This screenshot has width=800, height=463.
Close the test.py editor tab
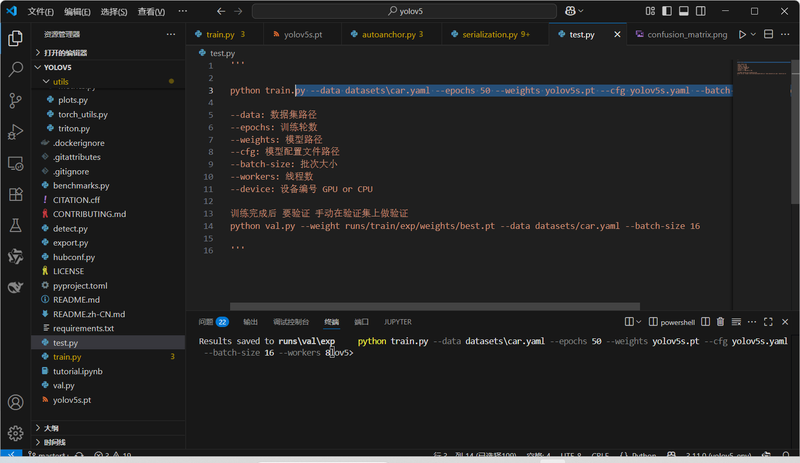(x=617, y=34)
